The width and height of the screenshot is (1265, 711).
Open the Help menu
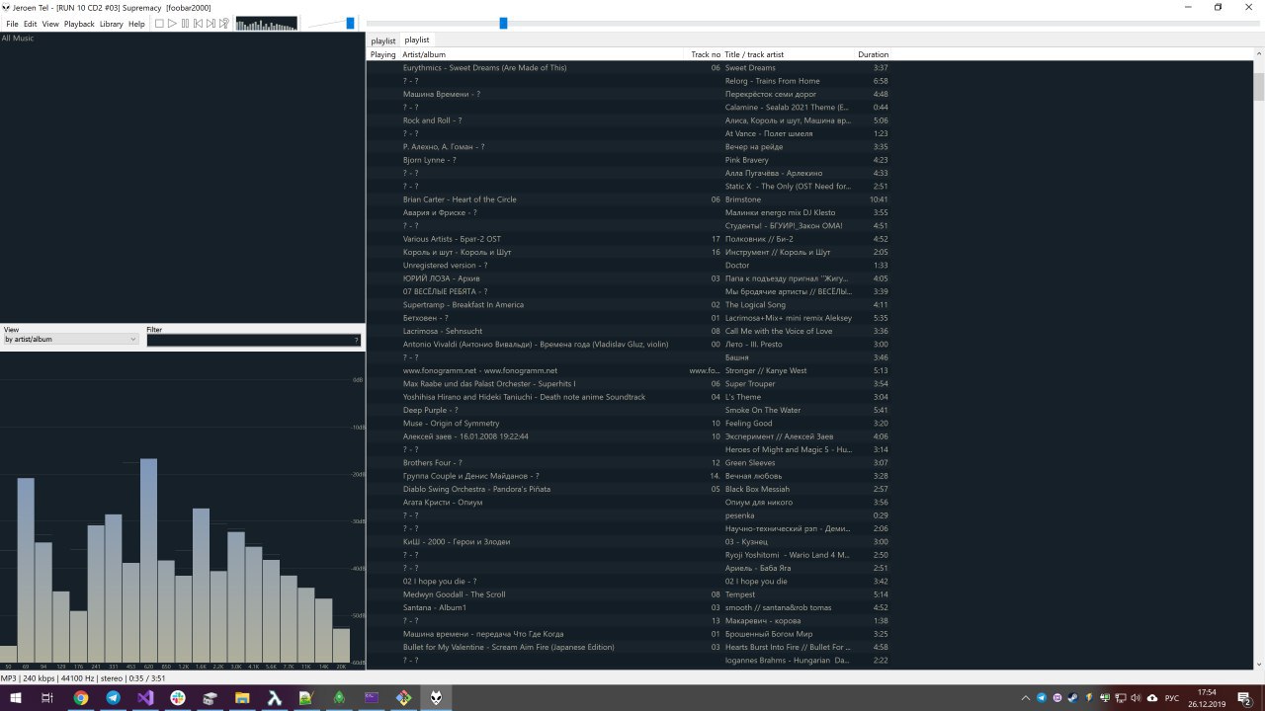coord(136,24)
